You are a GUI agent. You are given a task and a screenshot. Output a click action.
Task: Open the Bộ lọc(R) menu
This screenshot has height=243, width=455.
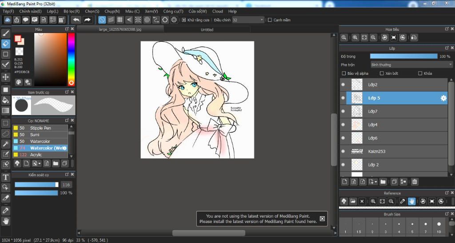72,11
